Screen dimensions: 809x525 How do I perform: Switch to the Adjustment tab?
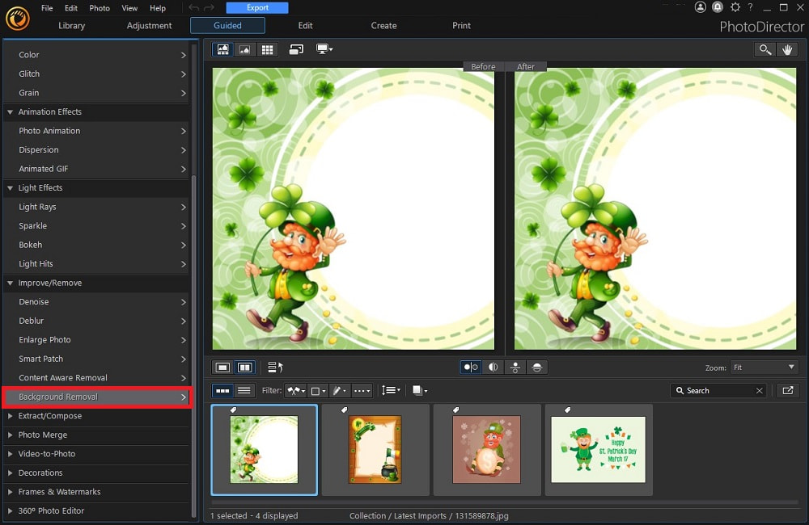pos(149,25)
